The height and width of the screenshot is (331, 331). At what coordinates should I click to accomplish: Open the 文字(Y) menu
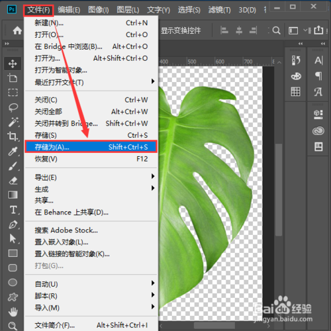pos(158,10)
